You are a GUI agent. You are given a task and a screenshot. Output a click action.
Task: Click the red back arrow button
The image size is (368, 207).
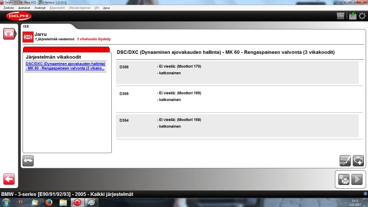[9, 179]
